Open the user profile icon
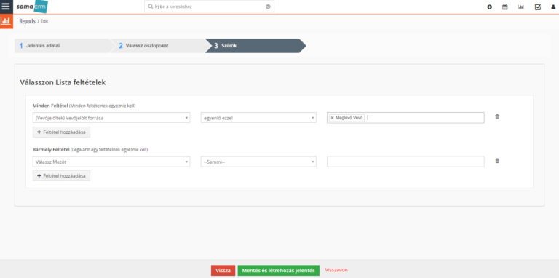 (x=553, y=7)
